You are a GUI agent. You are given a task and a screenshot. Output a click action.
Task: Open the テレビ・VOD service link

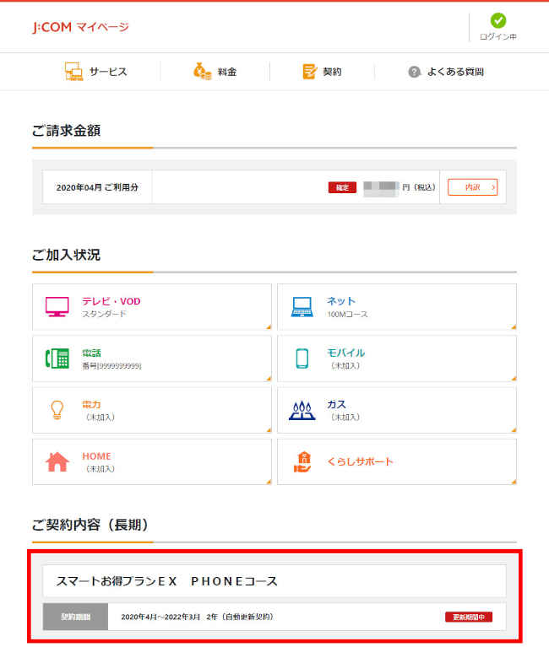(x=152, y=306)
